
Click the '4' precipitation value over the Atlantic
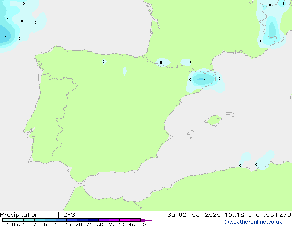(x=6, y=37)
